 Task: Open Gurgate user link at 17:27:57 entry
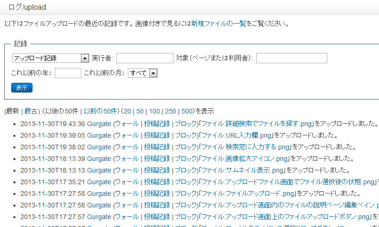click(99, 217)
